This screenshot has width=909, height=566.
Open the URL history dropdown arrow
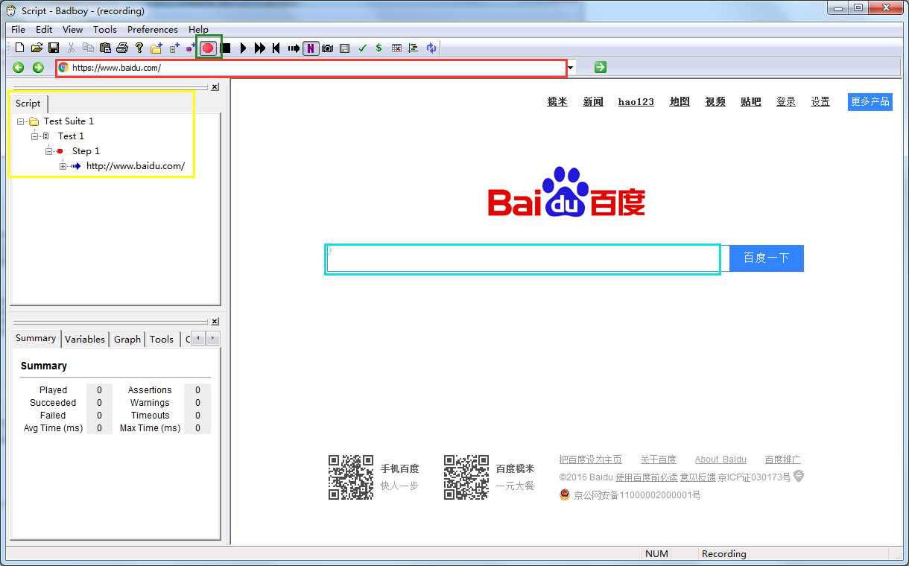pyautogui.click(x=571, y=68)
